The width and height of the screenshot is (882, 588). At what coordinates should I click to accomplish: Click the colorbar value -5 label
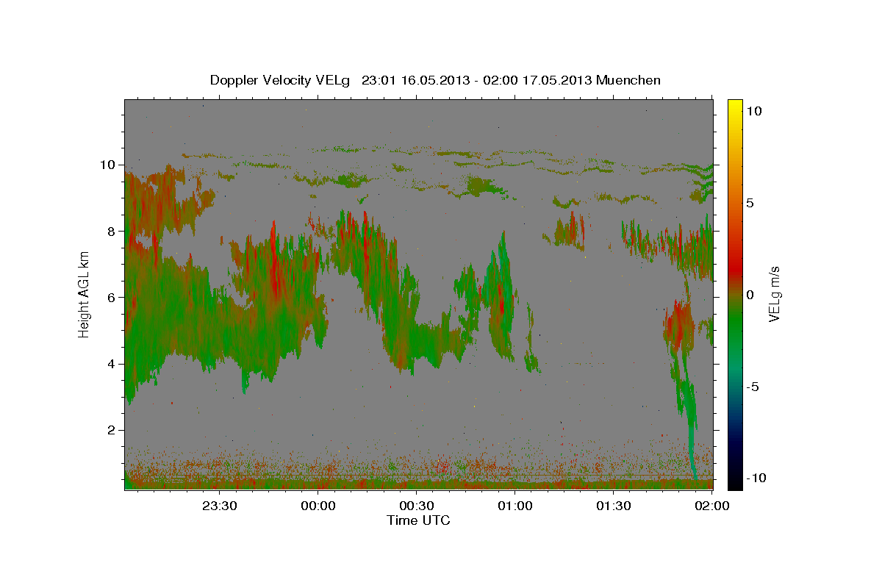[751, 387]
